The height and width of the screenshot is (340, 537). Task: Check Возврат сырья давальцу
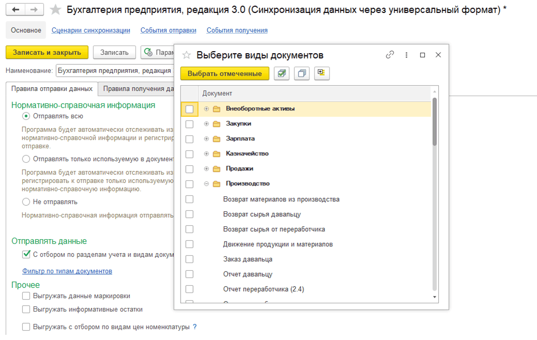pyautogui.click(x=189, y=214)
